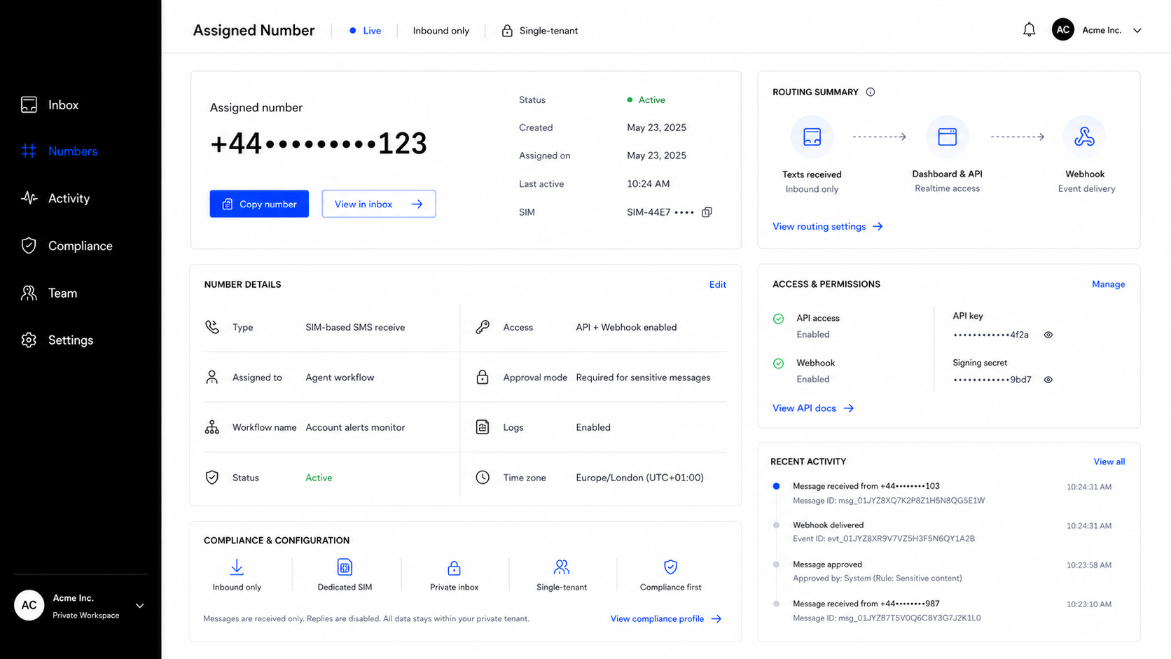The width and height of the screenshot is (1171, 659).
Task: Open Settings from the sidebar
Action: pos(57,340)
